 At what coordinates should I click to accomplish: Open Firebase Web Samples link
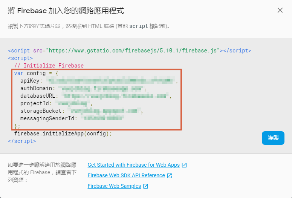click(114, 186)
